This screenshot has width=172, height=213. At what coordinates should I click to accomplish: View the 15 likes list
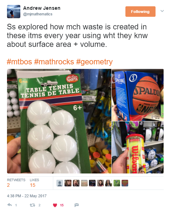coord(34,183)
